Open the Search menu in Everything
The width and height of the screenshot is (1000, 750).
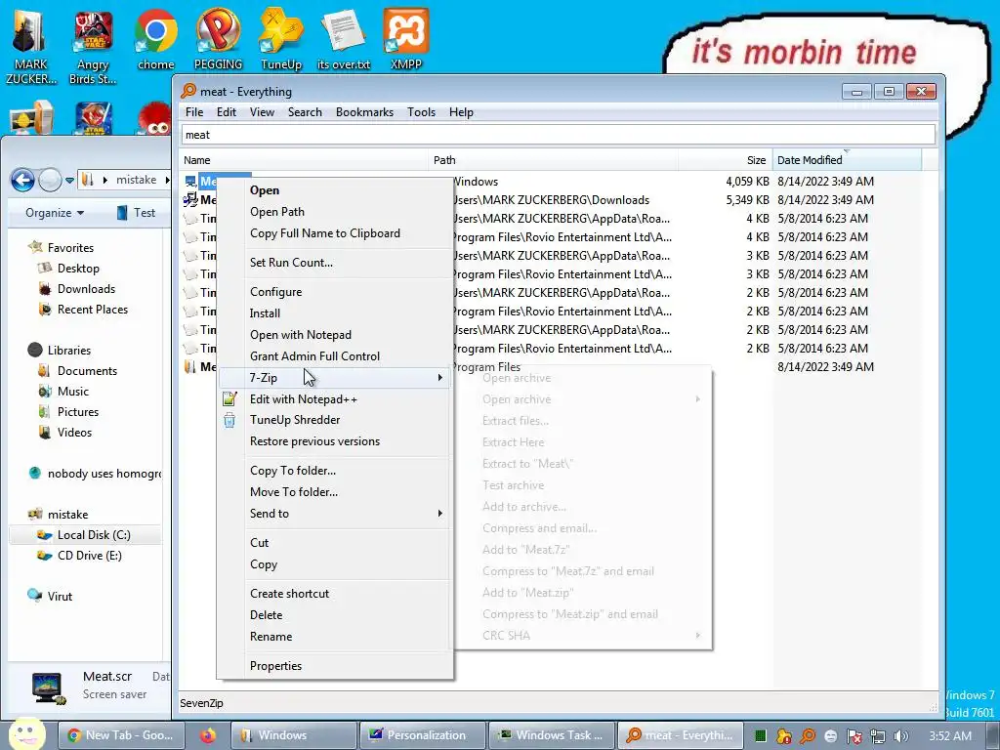[305, 112]
